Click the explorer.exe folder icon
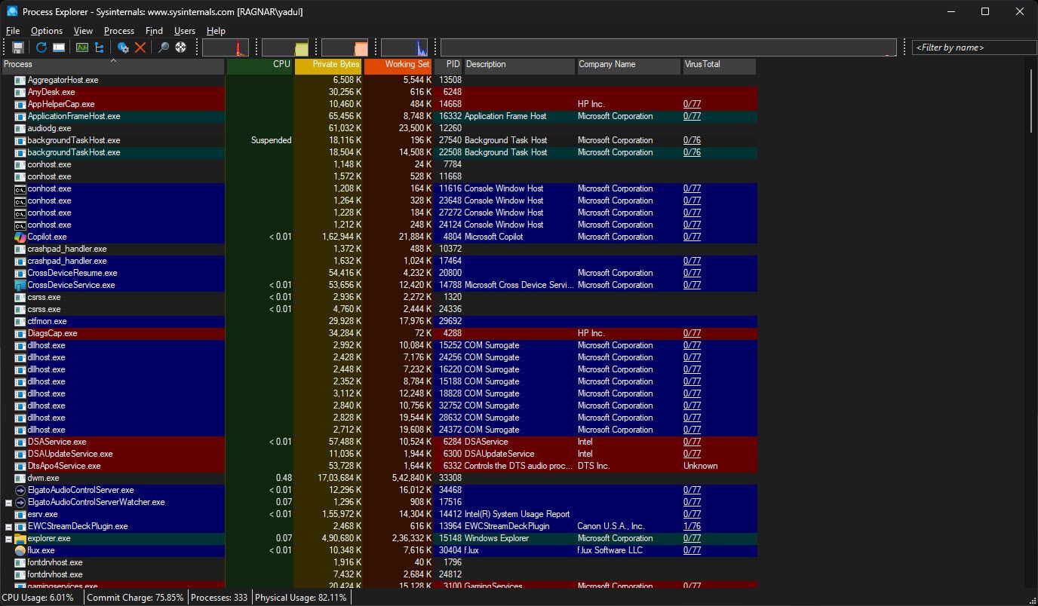Screen dimensions: 1038x606 20,538
